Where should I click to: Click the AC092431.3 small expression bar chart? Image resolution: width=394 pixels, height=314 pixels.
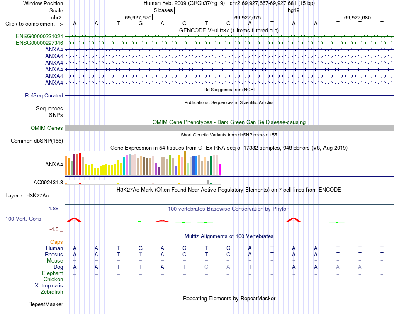pos(143,183)
